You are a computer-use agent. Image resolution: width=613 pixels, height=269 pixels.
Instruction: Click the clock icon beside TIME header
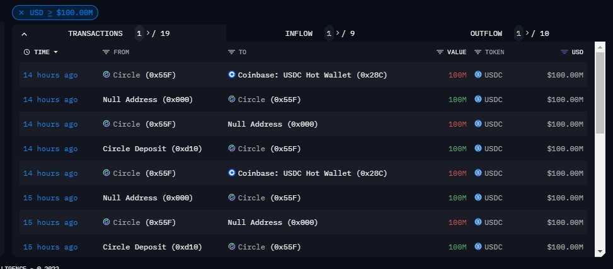coord(26,52)
